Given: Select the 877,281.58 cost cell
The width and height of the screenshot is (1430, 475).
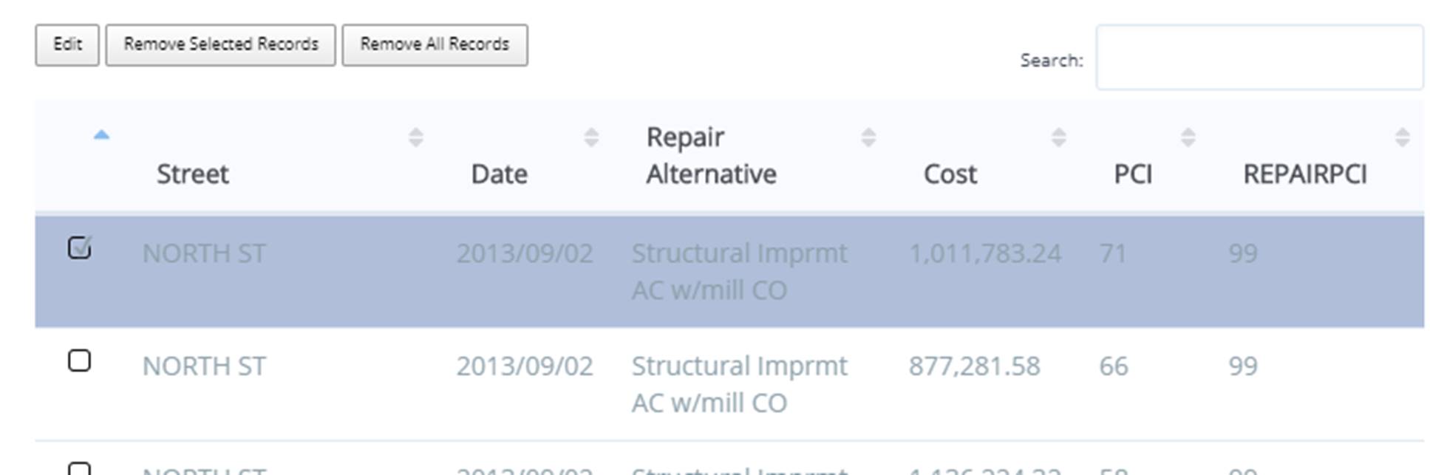Looking at the screenshot, I should [974, 366].
